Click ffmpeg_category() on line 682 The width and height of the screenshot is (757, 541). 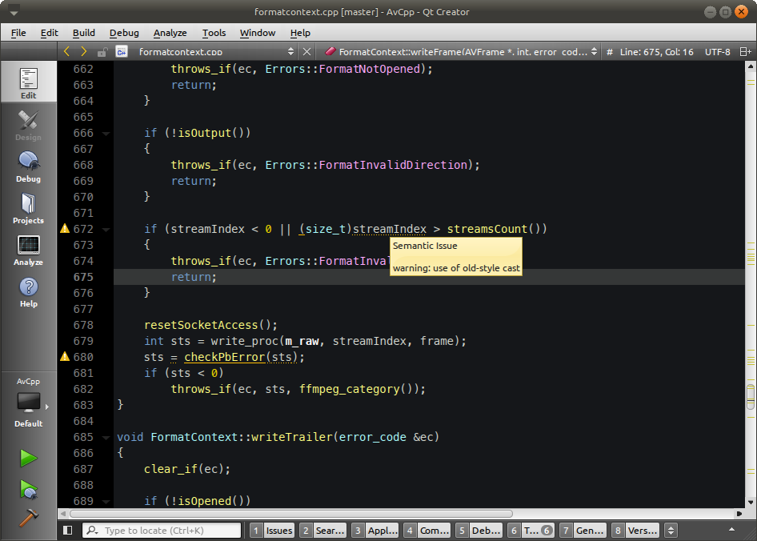358,389
